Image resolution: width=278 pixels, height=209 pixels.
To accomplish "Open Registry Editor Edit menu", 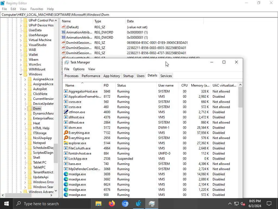I will point(13,9).
